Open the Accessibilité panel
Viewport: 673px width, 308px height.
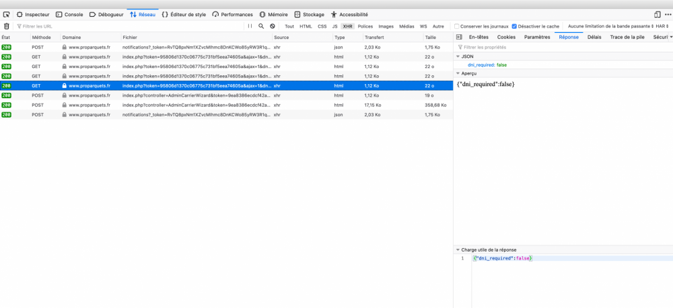click(349, 14)
